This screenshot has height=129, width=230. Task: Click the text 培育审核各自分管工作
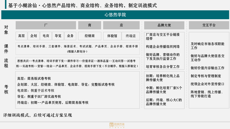tap(163, 67)
